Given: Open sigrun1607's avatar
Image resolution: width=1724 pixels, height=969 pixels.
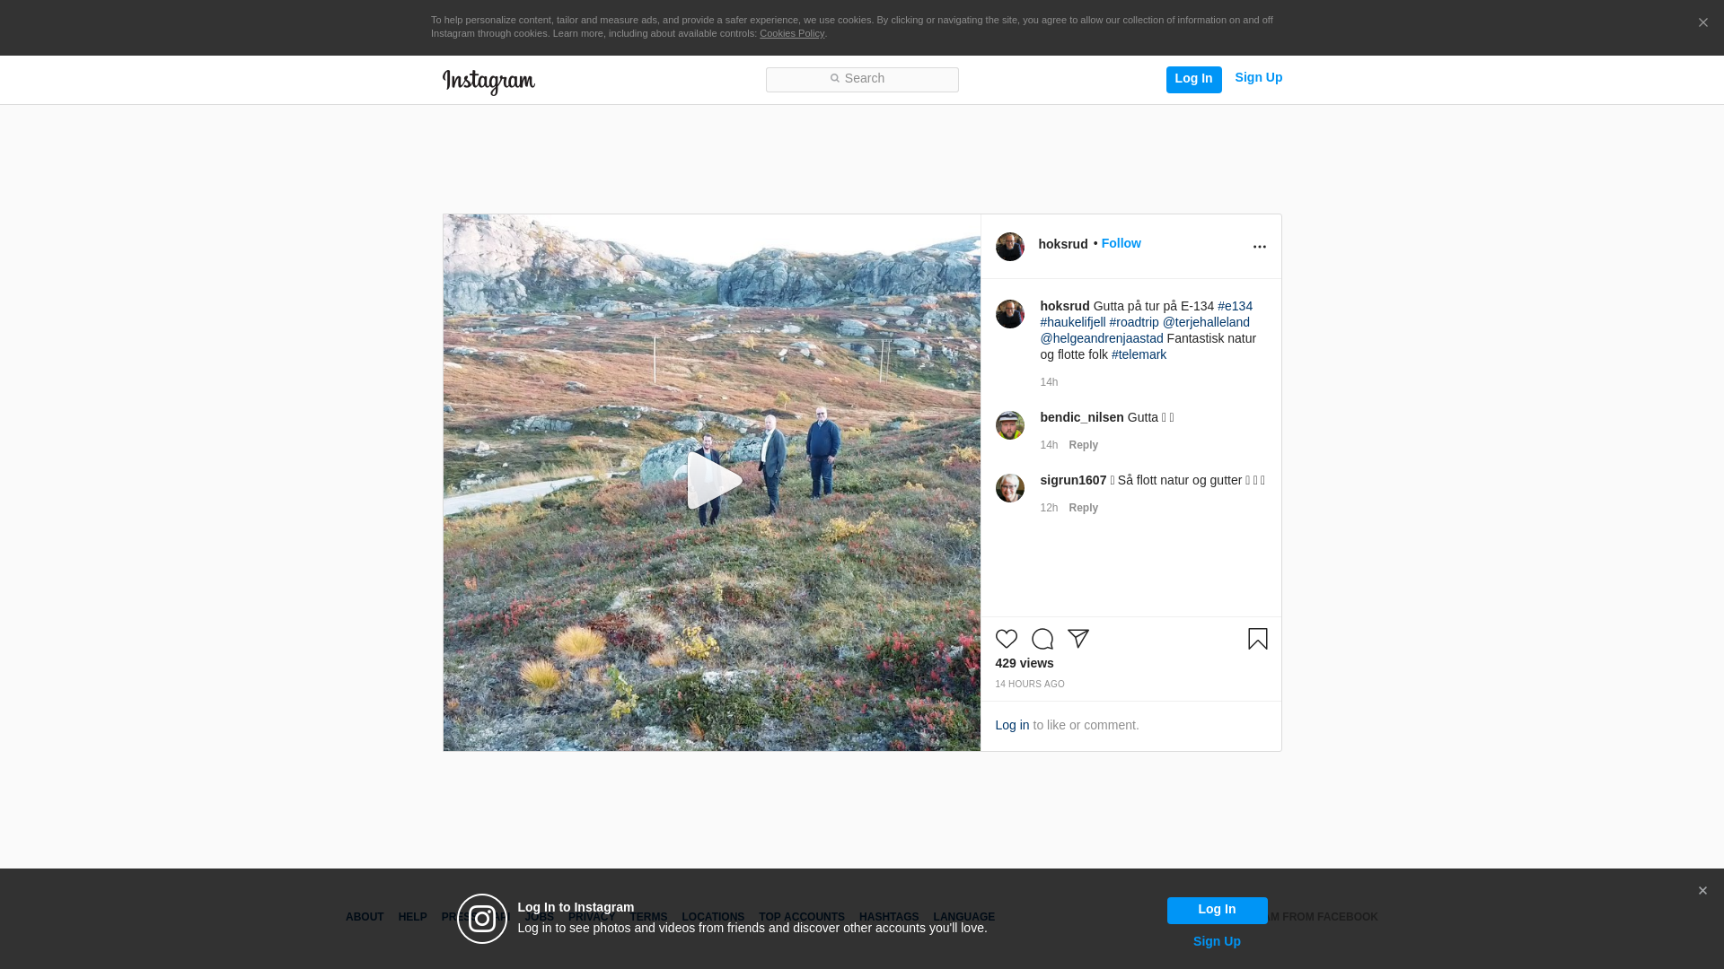Looking at the screenshot, I should pyautogui.click(x=1009, y=488).
